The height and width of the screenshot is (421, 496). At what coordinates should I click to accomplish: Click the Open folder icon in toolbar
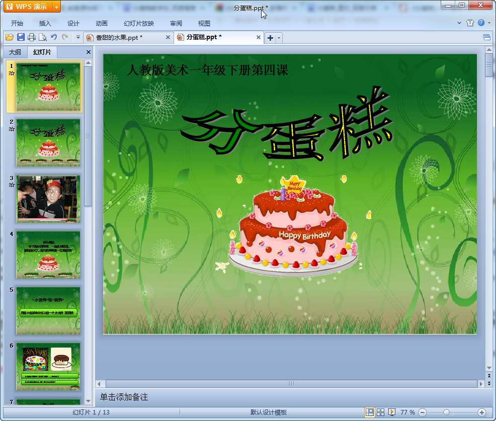pyautogui.click(x=10, y=37)
